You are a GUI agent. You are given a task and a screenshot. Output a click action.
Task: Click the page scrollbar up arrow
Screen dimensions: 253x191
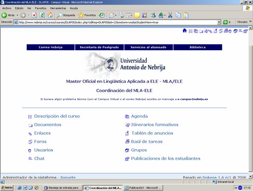(x=250, y=28)
